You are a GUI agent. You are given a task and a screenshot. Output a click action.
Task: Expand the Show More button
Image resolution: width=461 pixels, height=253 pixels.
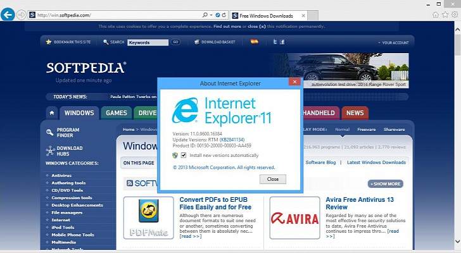point(386,183)
